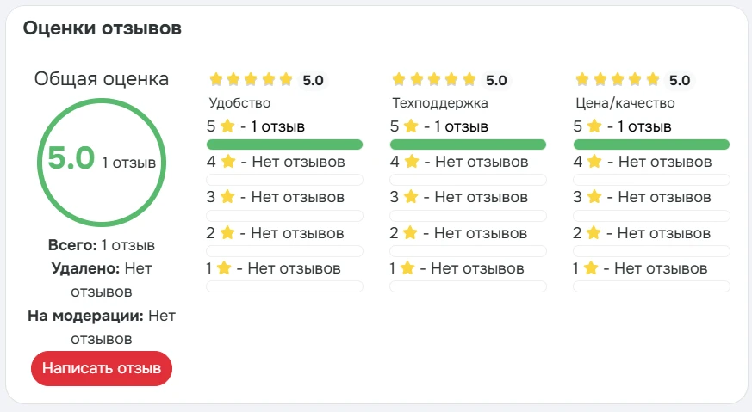
Task: Click the Всего: 1 отзыв text
Action: [x=102, y=245]
